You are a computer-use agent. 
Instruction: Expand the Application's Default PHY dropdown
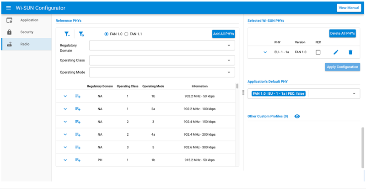pyautogui.click(x=354, y=93)
